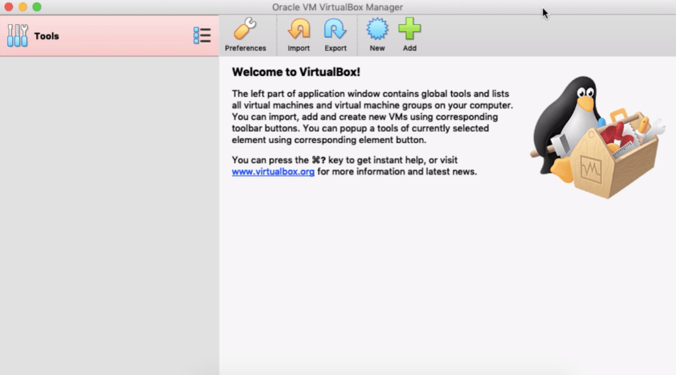Minimize the VirtualBox Manager window

pyautogui.click(x=23, y=7)
